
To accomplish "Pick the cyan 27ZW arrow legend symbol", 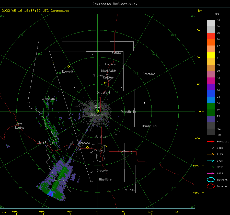I will click(211, 161).
